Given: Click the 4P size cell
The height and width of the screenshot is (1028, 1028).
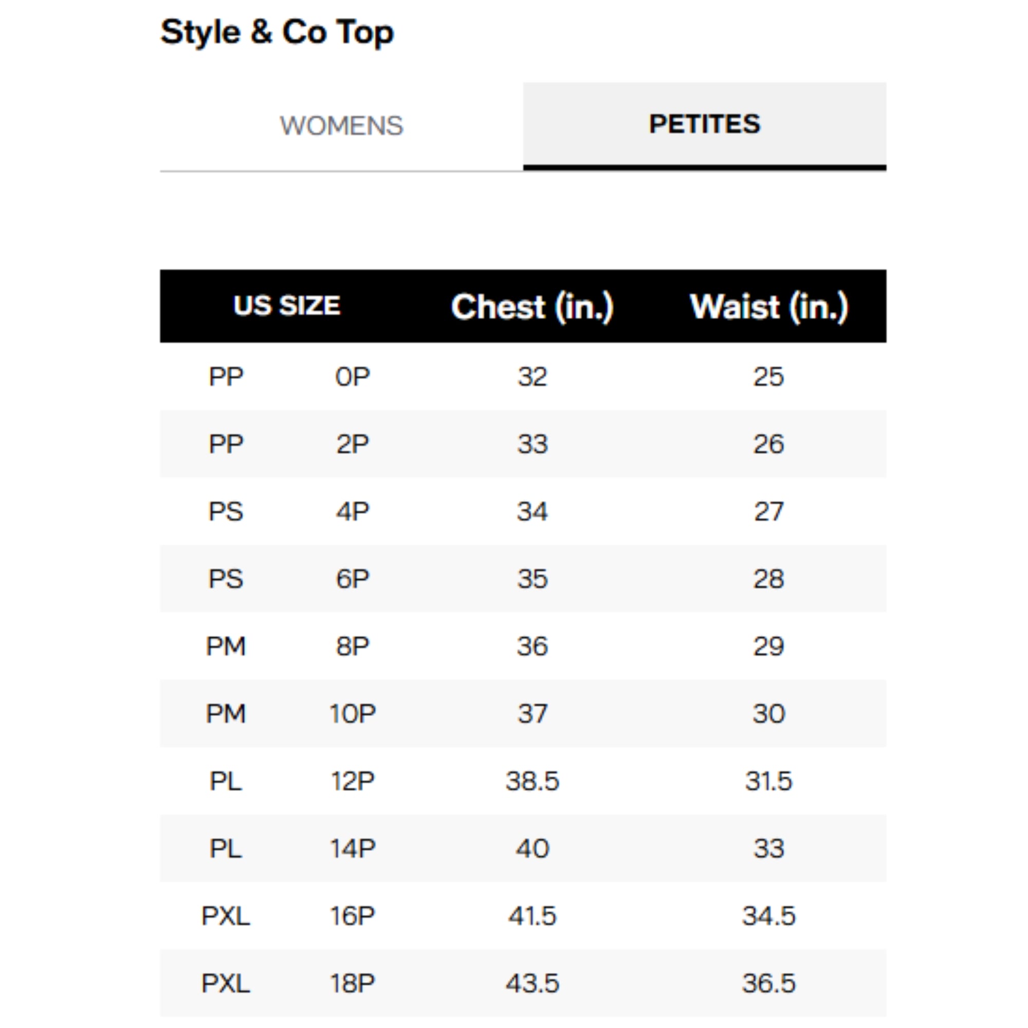Looking at the screenshot, I should click(352, 511).
